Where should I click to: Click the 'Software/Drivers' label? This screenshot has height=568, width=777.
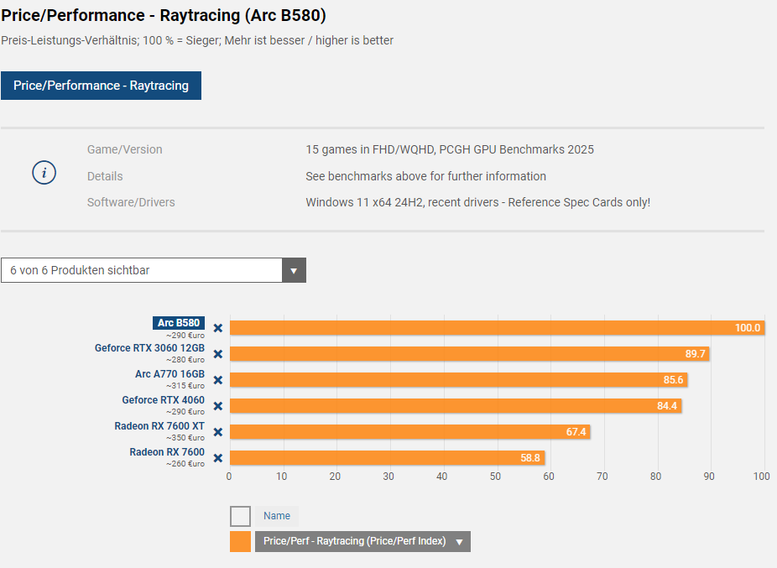[131, 202]
